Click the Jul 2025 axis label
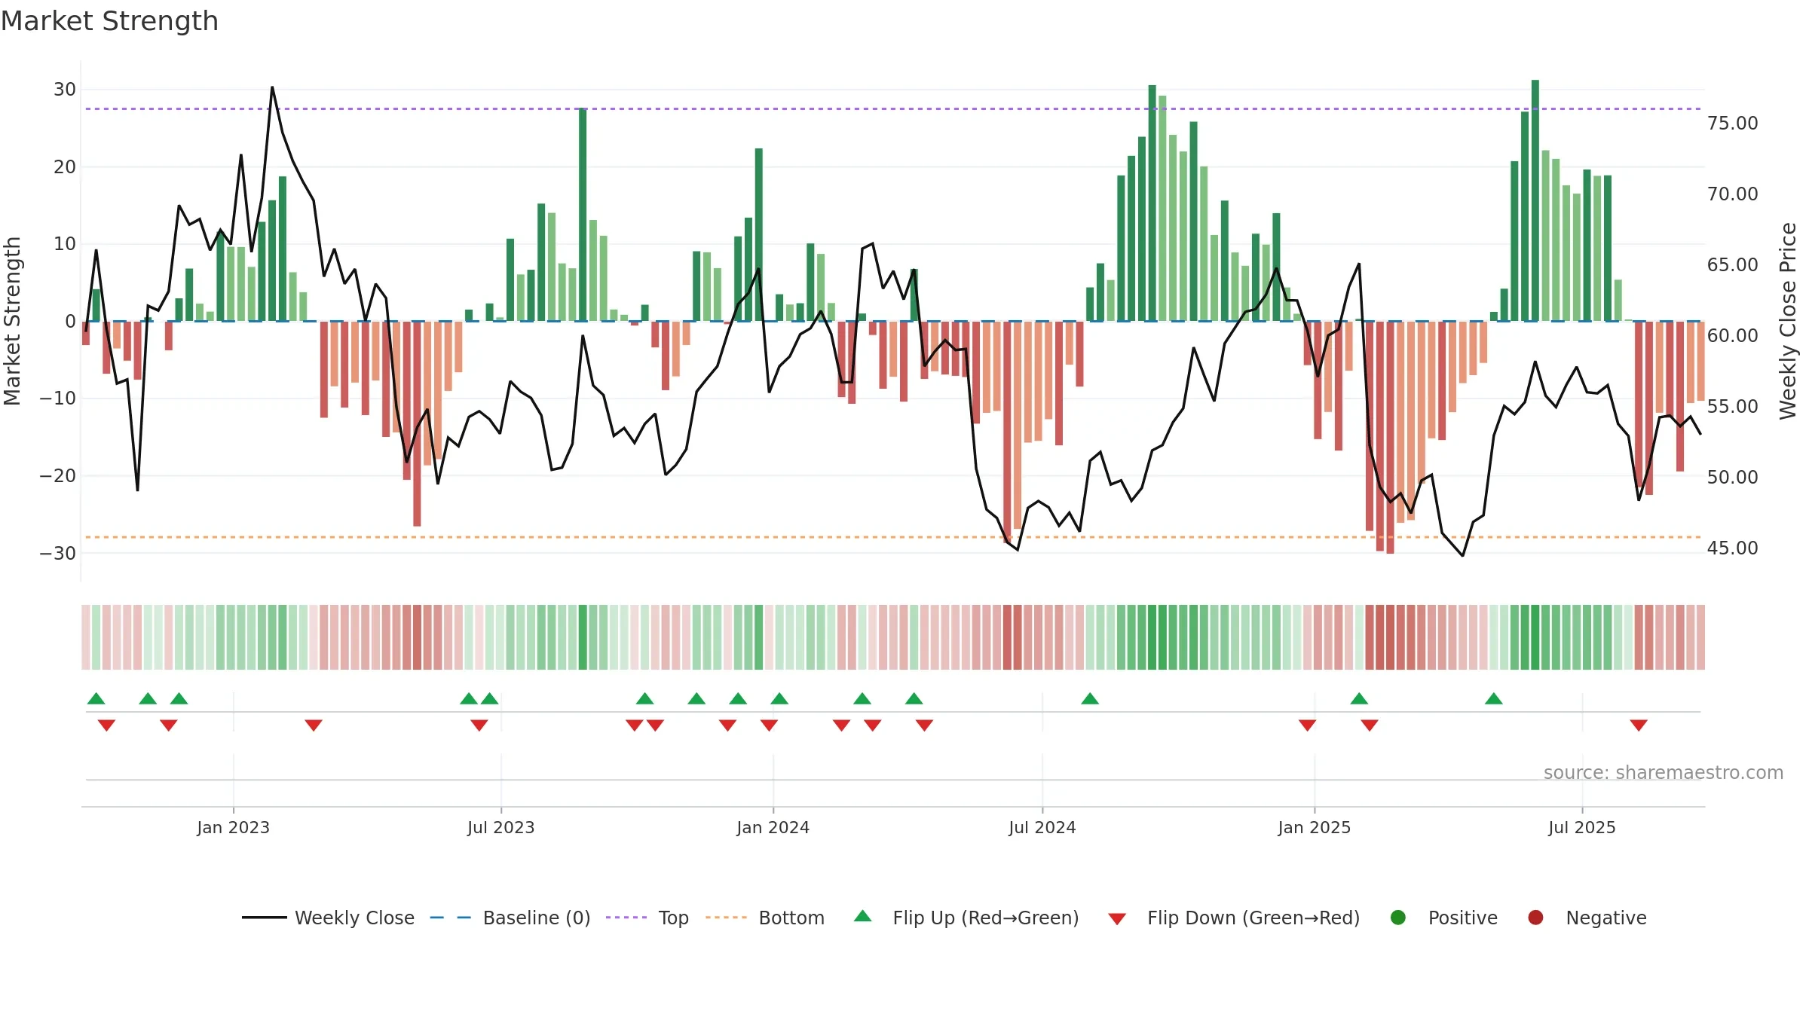 [1581, 827]
